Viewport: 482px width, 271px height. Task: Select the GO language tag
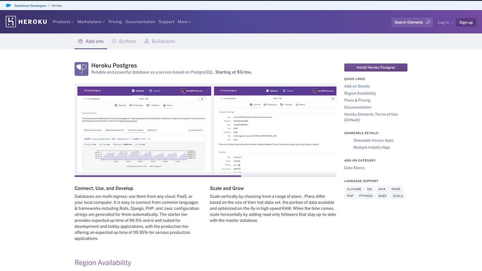click(369, 189)
